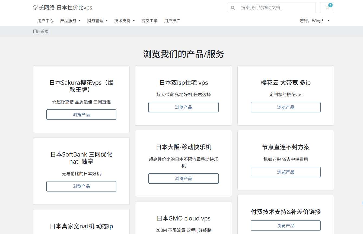Expand the 技术支持 dropdown menu
Screen dimensions: 363x234
pyautogui.click(x=124, y=21)
